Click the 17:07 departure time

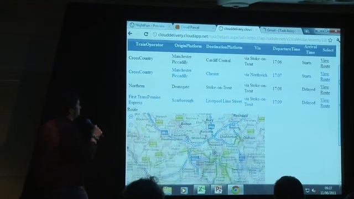(277, 75)
